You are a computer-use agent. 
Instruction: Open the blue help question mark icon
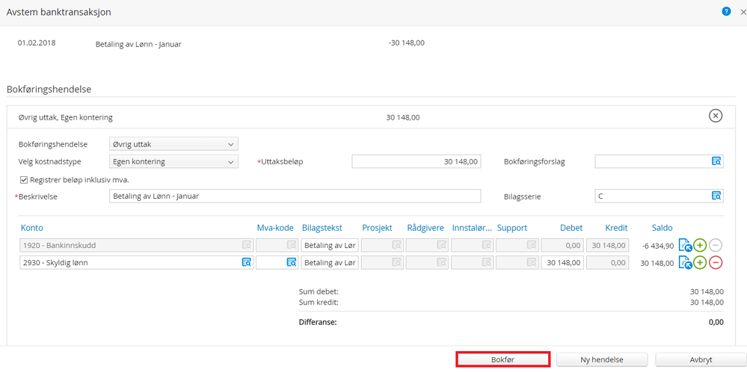pos(726,12)
